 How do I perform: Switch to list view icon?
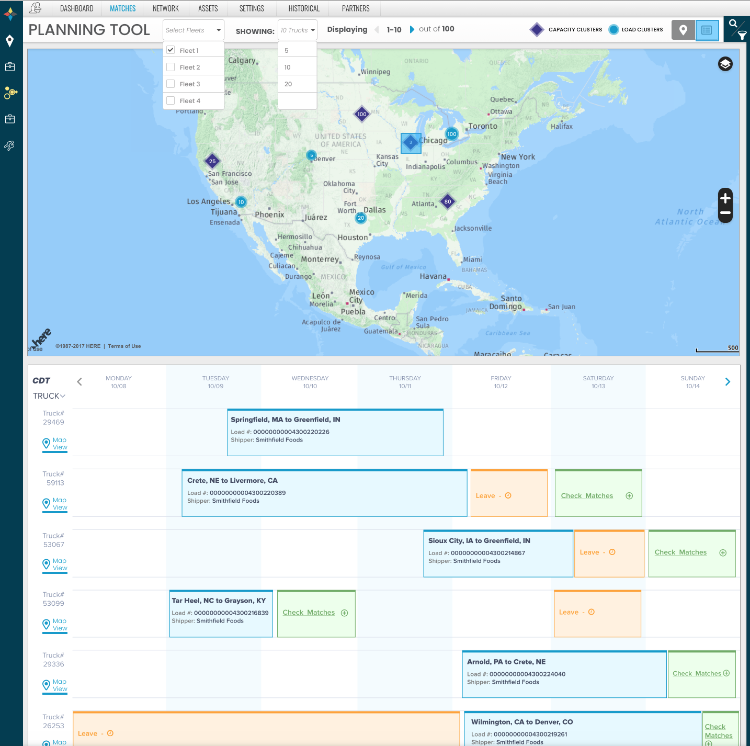click(707, 30)
